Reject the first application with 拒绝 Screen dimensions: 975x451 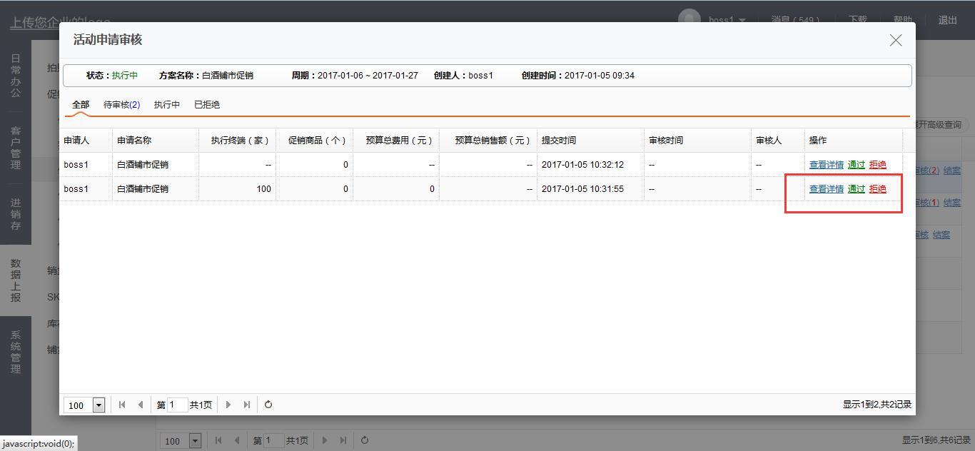pyautogui.click(x=877, y=165)
